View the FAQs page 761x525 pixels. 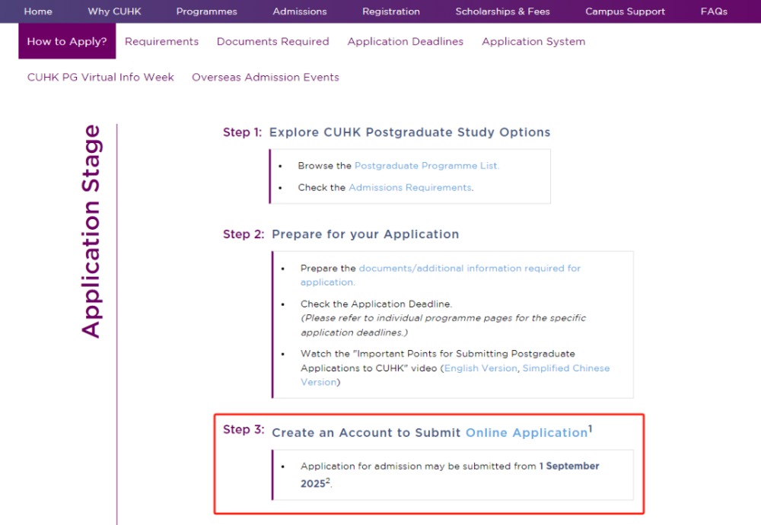click(714, 11)
